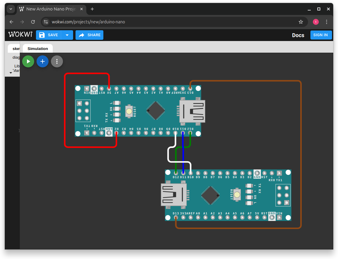The width and height of the screenshot is (338, 259).
Task: Bookmark the page using the star icon
Action: [301, 22]
